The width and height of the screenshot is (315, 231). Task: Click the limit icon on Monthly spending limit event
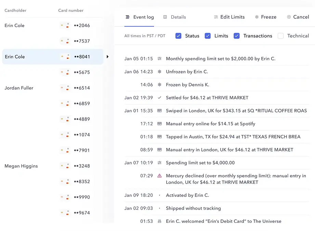coord(159,59)
